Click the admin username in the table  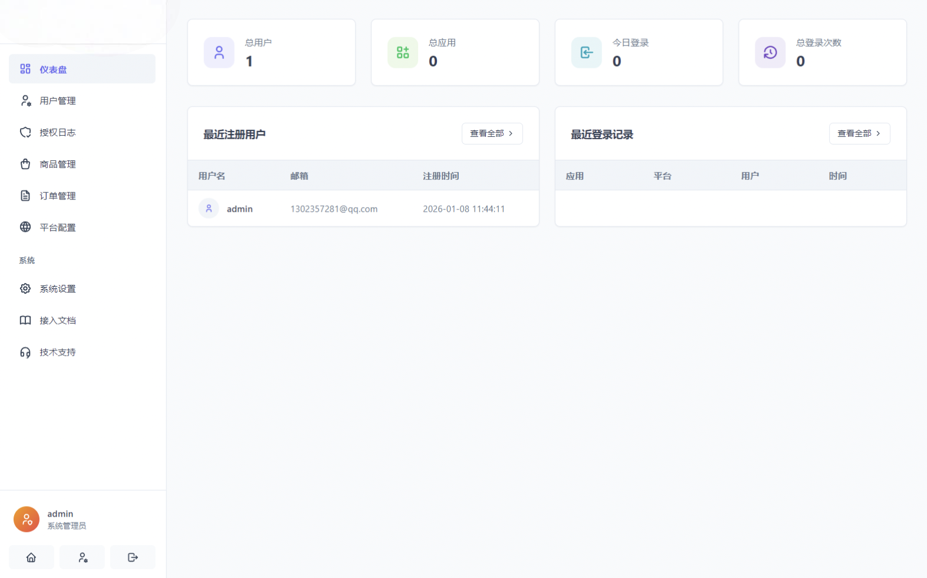pos(239,209)
